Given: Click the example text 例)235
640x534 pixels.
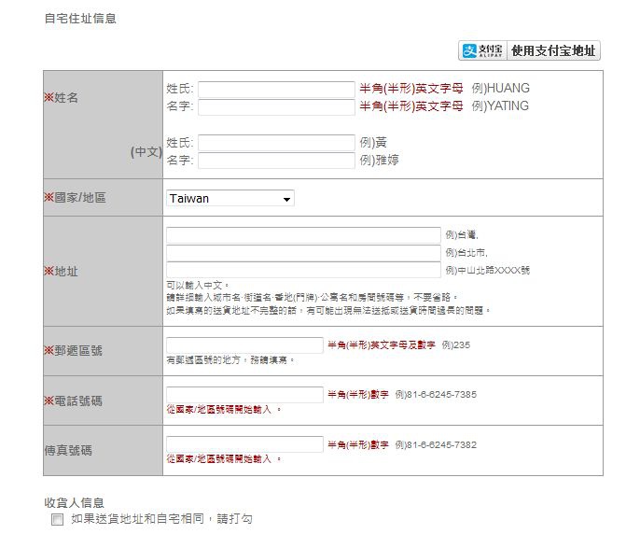Looking at the screenshot, I should click(456, 345).
